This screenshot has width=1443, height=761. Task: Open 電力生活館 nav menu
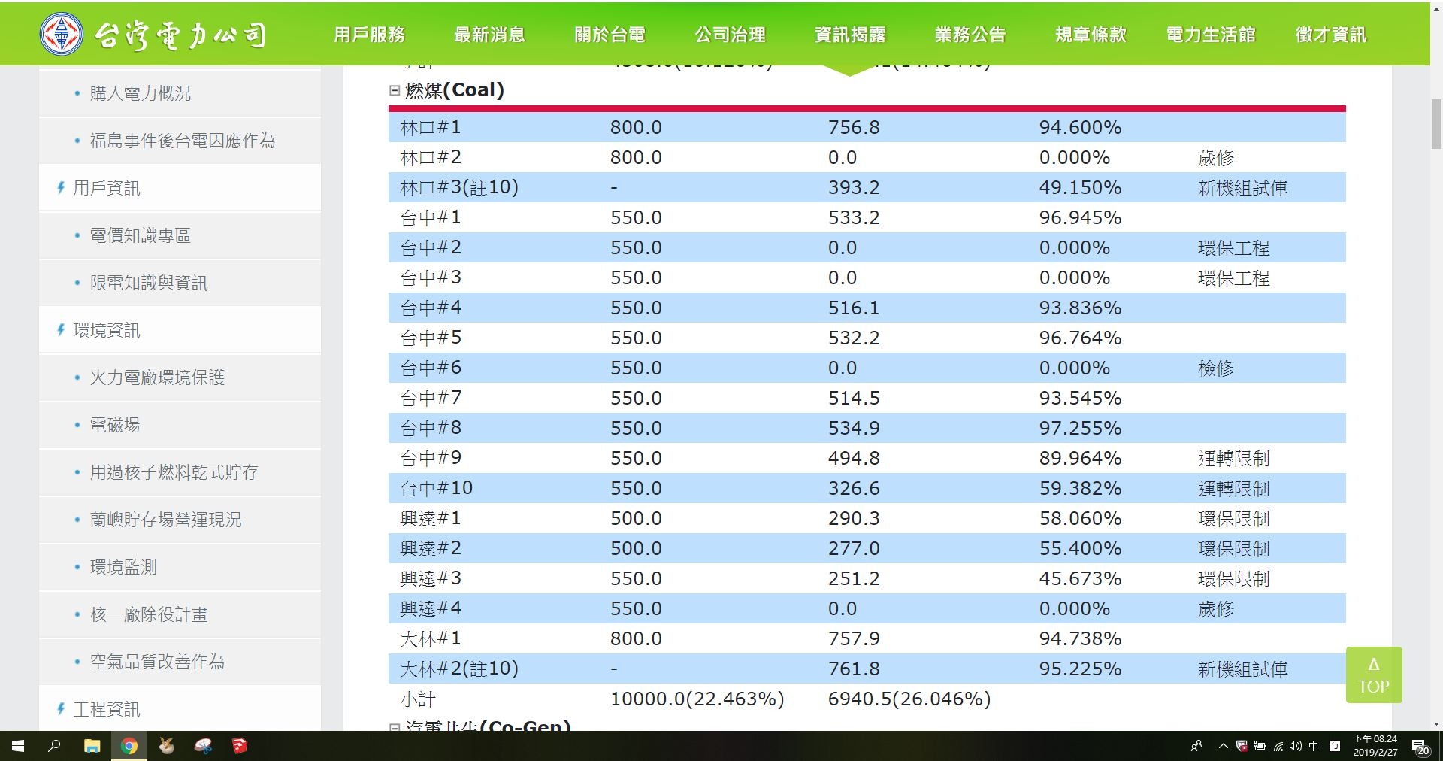click(1211, 35)
